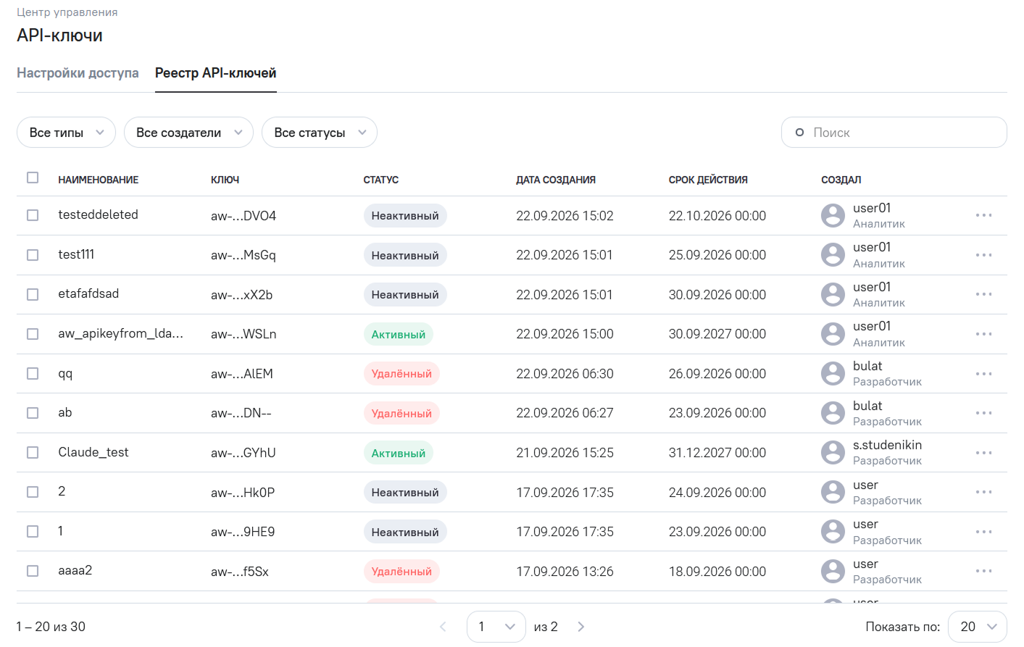Check the etafafdsad row checkbox
The image size is (1024, 647).
pyautogui.click(x=33, y=294)
